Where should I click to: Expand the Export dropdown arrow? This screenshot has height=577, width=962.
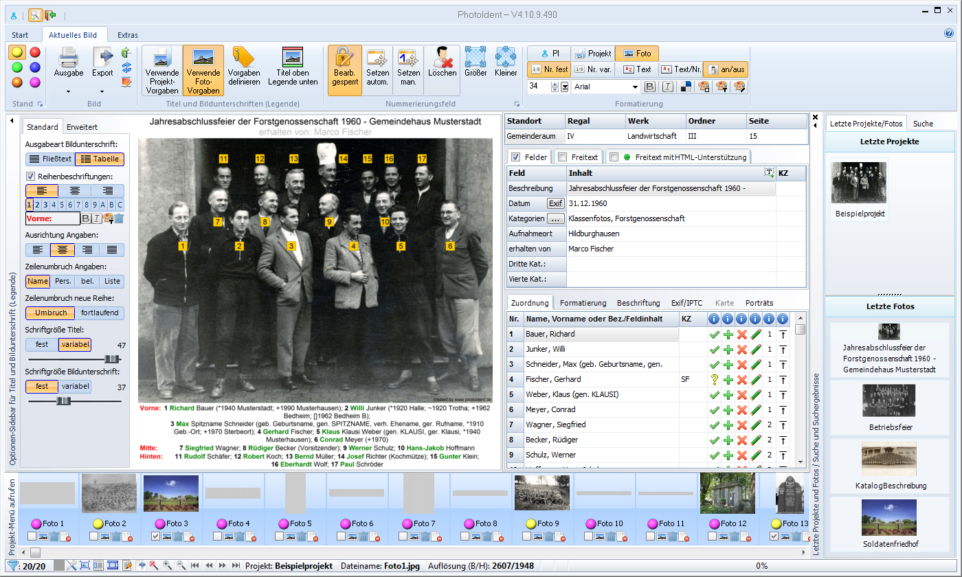tap(102, 91)
